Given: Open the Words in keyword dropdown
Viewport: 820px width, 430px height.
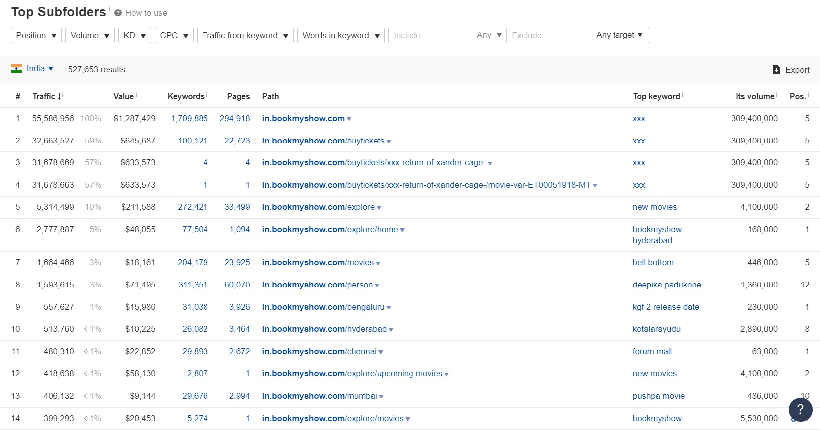Looking at the screenshot, I should point(341,35).
